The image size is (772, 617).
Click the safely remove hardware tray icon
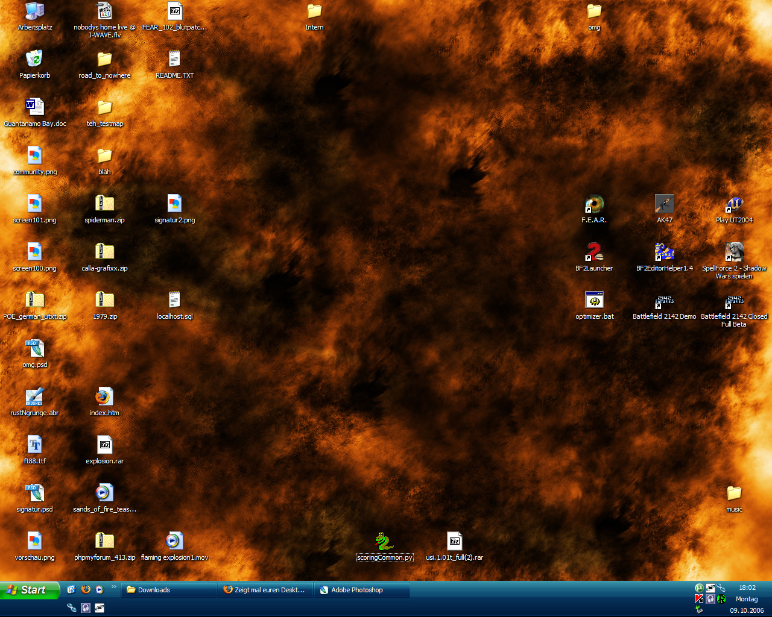[699, 609]
